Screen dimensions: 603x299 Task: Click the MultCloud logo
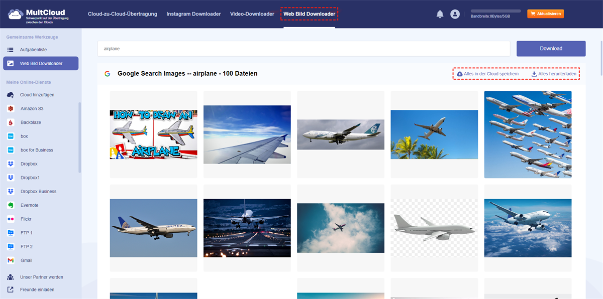[38, 15]
